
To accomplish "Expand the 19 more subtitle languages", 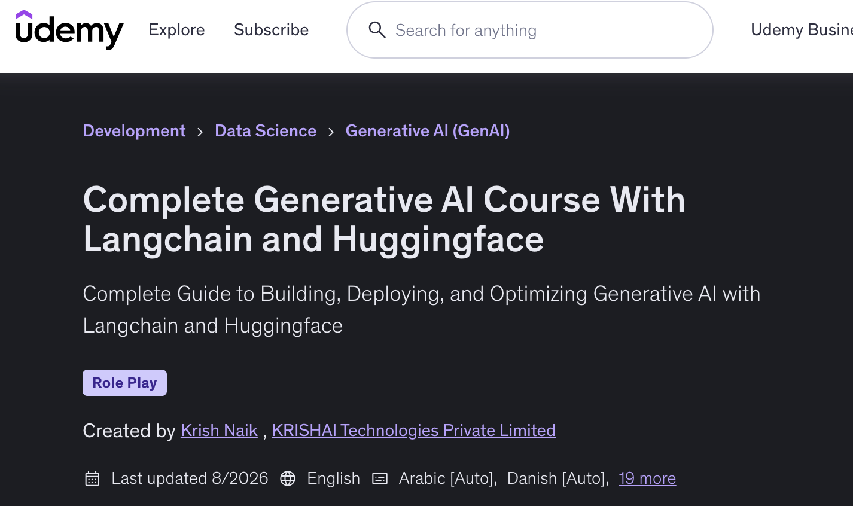I will (x=647, y=478).
